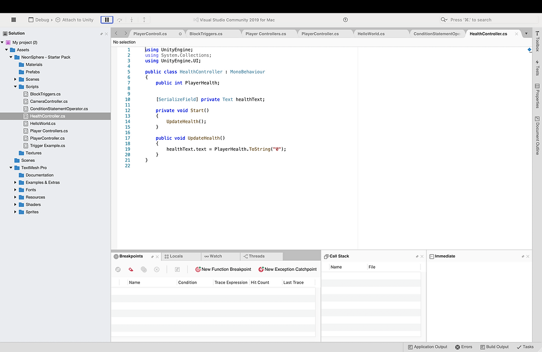Click the New Function Breakpoint button
This screenshot has width=542, height=352.
pos(223,270)
